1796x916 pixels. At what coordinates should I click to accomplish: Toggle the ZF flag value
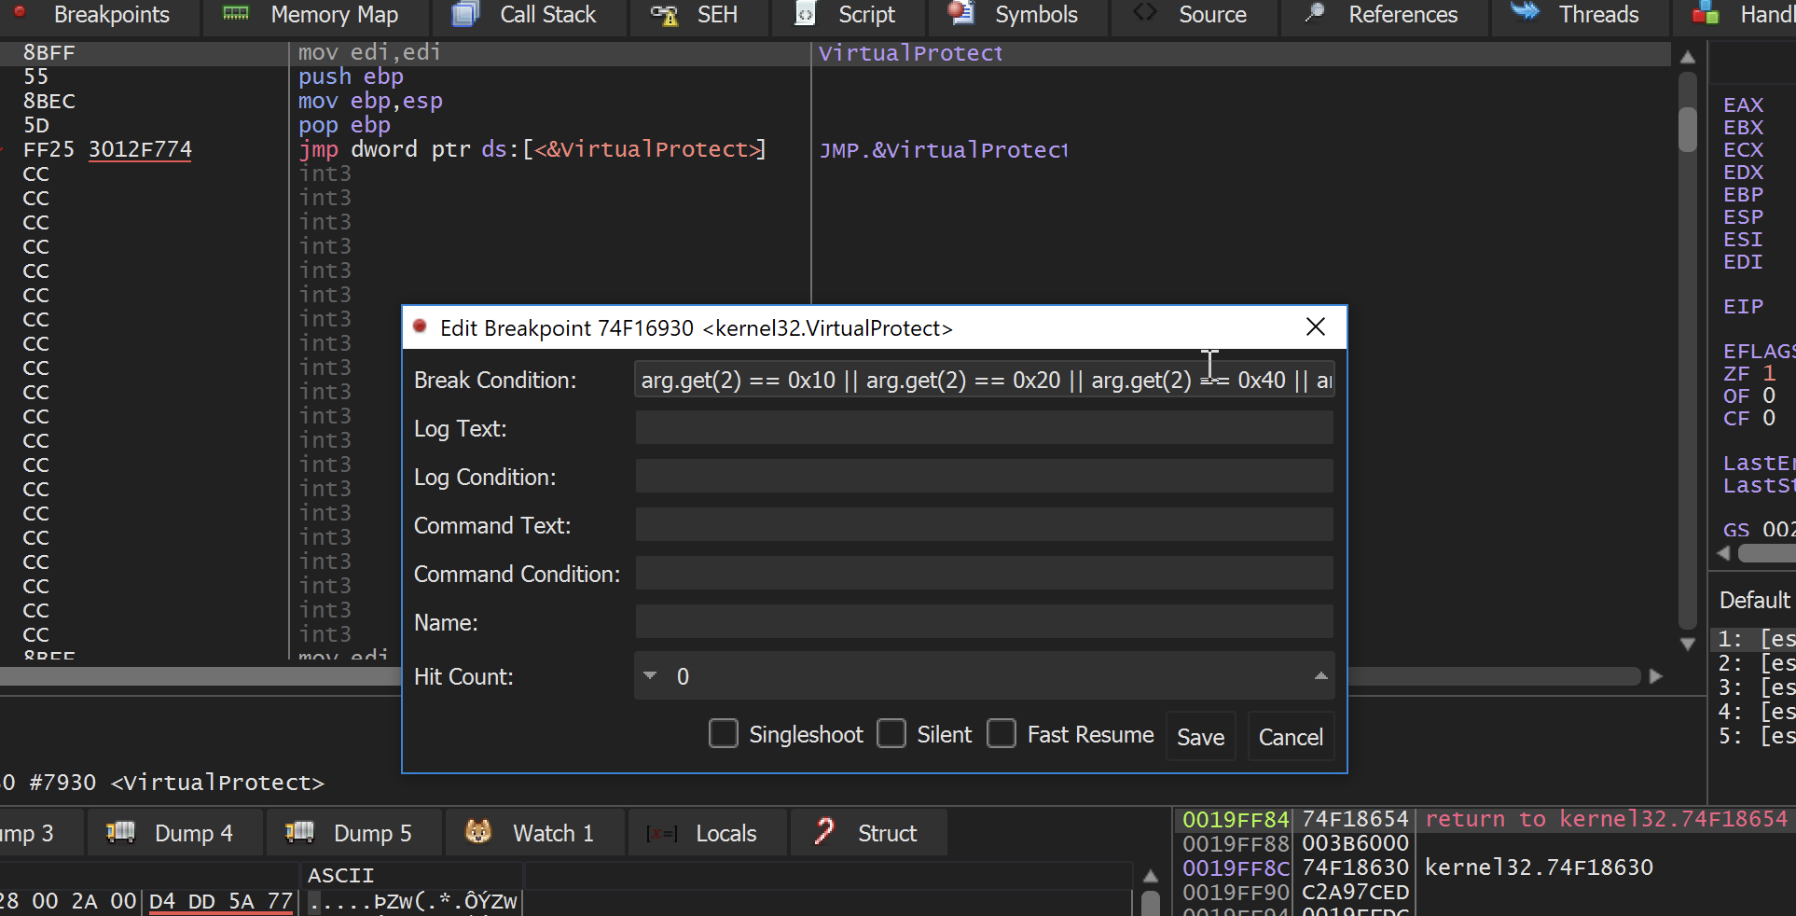click(x=1769, y=374)
